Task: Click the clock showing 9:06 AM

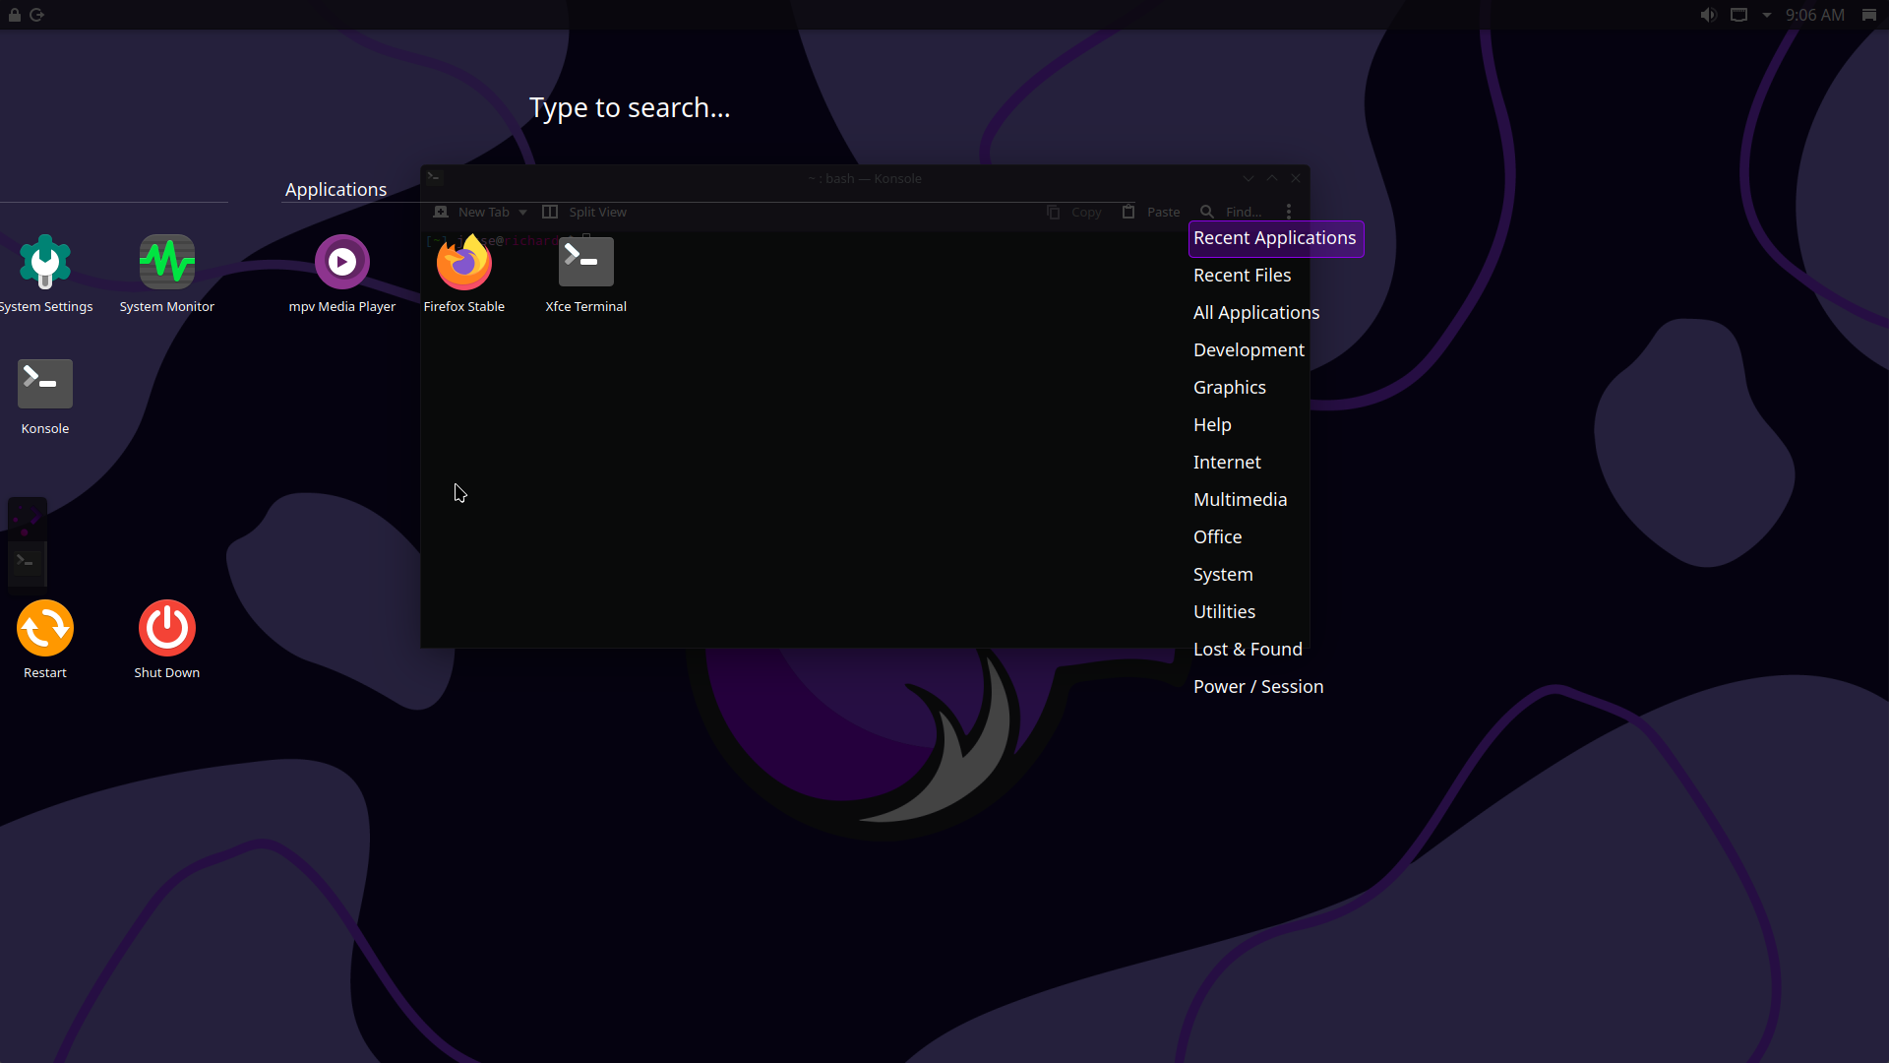Action: [x=1815, y=15]
